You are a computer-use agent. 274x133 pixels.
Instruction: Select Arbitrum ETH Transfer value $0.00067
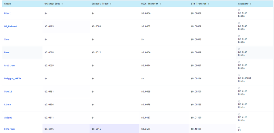click(x=196, y=66)
